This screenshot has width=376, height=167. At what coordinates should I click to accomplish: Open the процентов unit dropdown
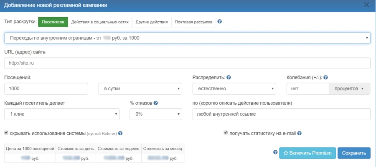pyautogui.click(x=349, y=89)
